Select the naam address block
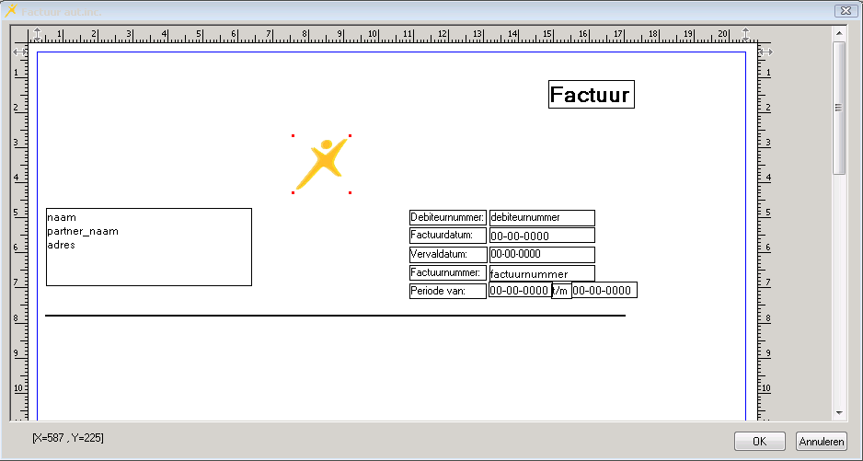Image resolution: width=863 pixels, height=461 pixels. [148, 247]
